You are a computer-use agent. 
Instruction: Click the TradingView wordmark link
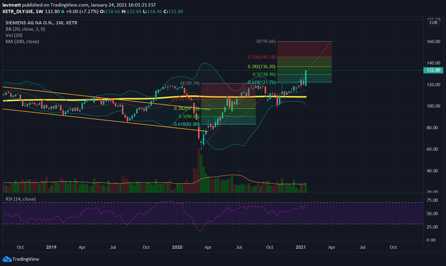coord(26,259)
